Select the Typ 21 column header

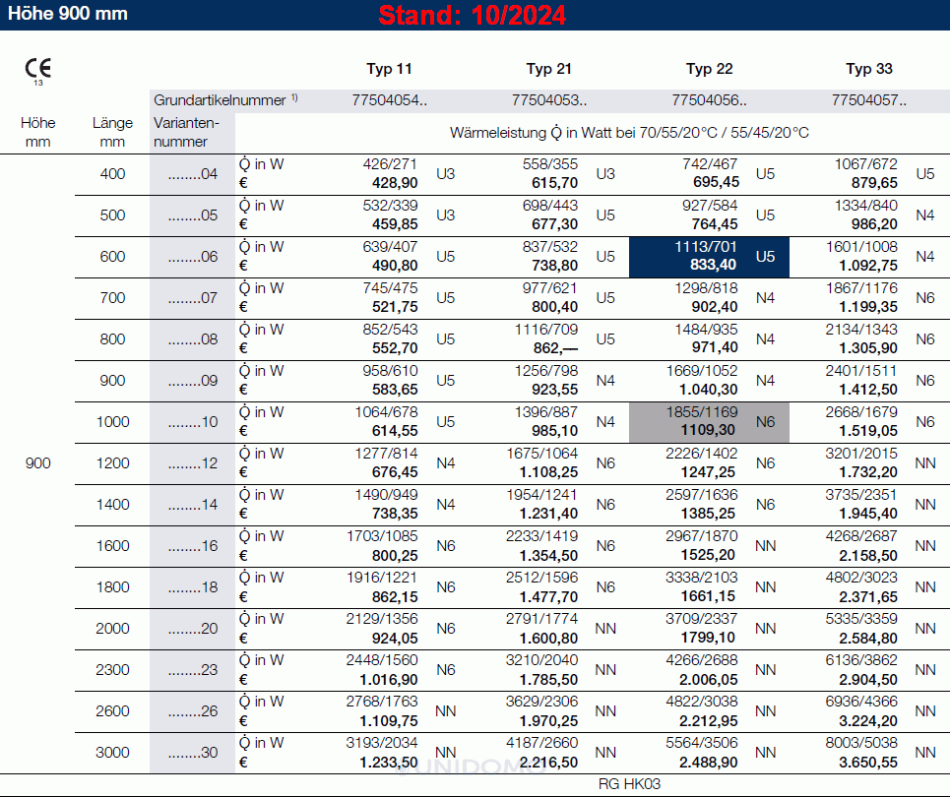pos(548,69)
